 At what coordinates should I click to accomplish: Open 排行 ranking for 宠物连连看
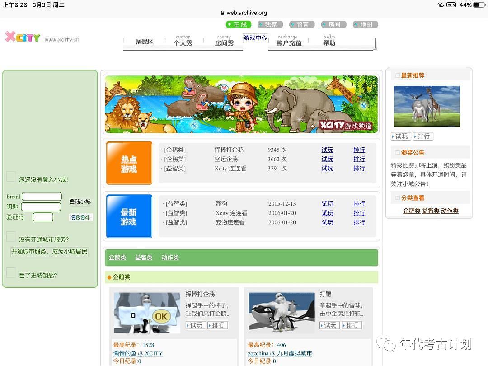(x=359, y=222)
